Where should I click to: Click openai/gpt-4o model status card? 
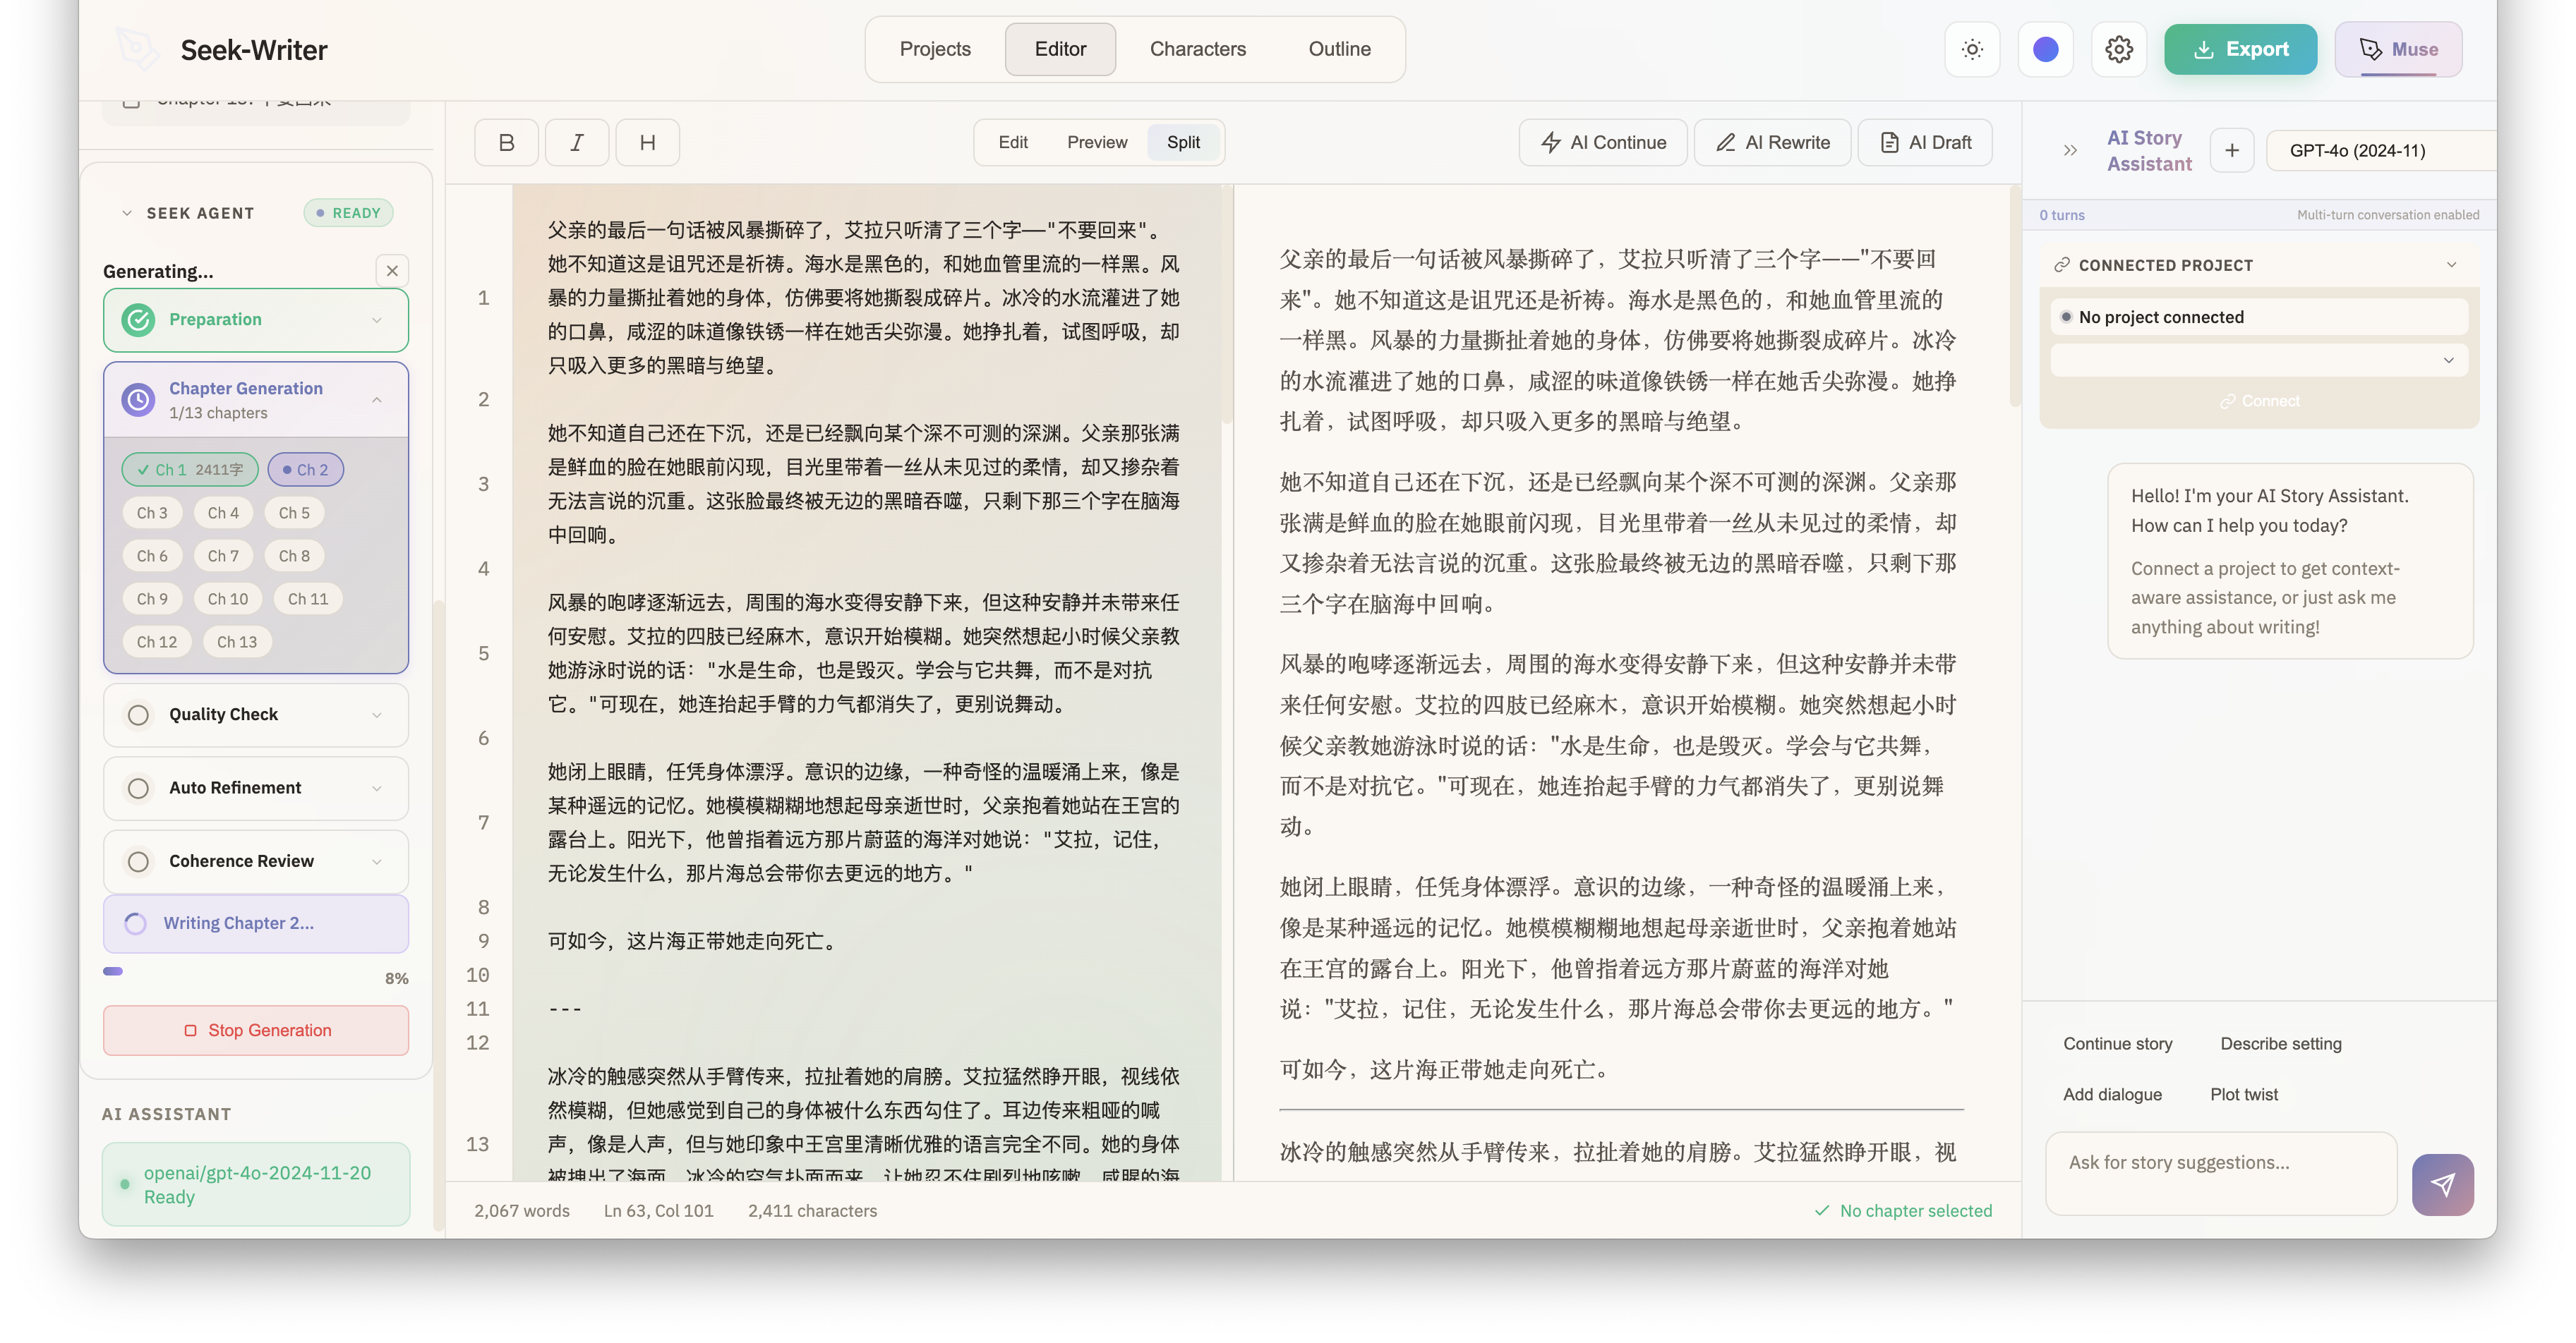pyautogui.click(x=256, y=1184)
